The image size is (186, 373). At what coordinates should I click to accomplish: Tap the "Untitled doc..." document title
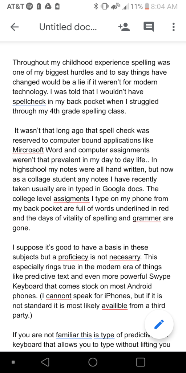(x=68, y=27)
